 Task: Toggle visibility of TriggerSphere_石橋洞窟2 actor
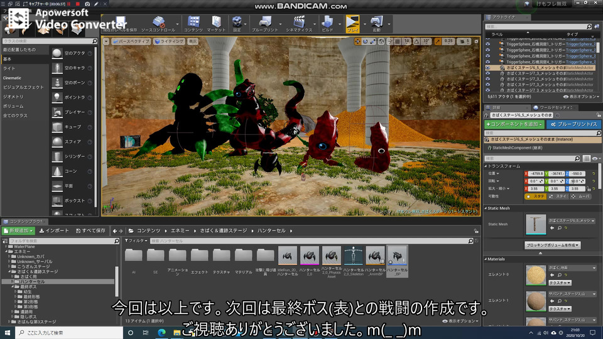tap(487, 50)
